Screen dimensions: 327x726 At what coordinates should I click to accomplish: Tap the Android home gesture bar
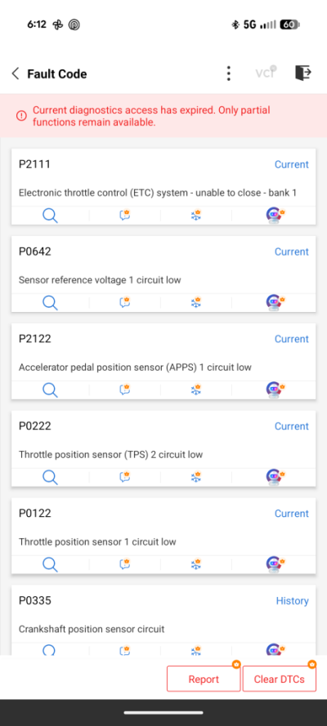(163, 713)
